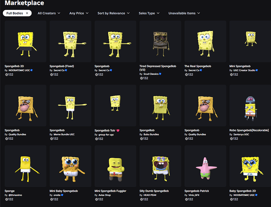Click the SpongeBob 2D title link
The height and width of the screenshot is (207, 271).
coord(14,66)
